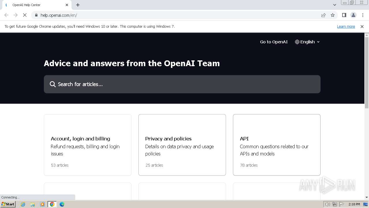
Task: Click the "53 articles" text
Action: [x=60, y=165]
